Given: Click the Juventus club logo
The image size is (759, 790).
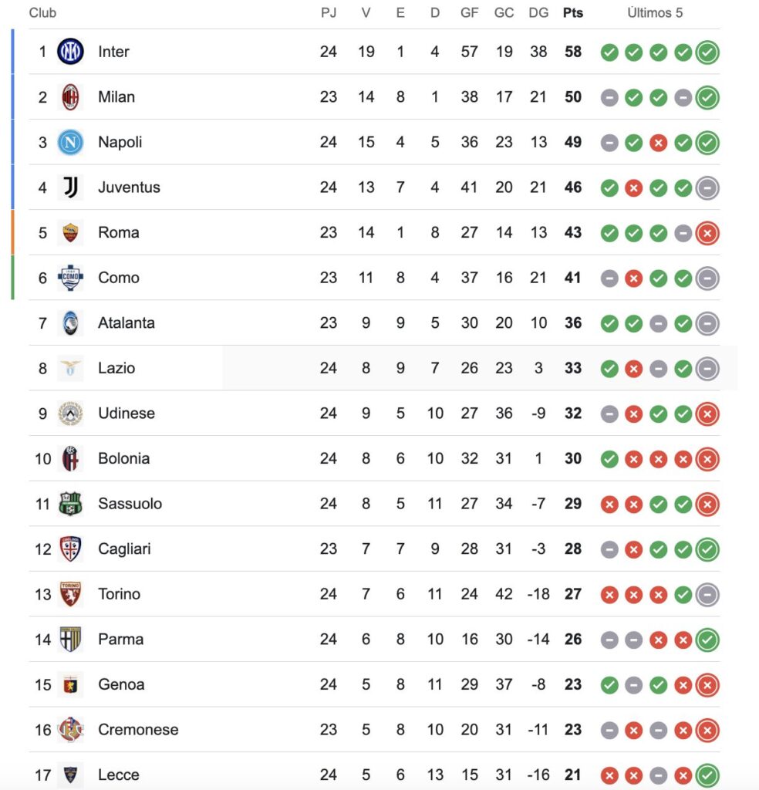Looking at the screenshot, I should 70,187.
